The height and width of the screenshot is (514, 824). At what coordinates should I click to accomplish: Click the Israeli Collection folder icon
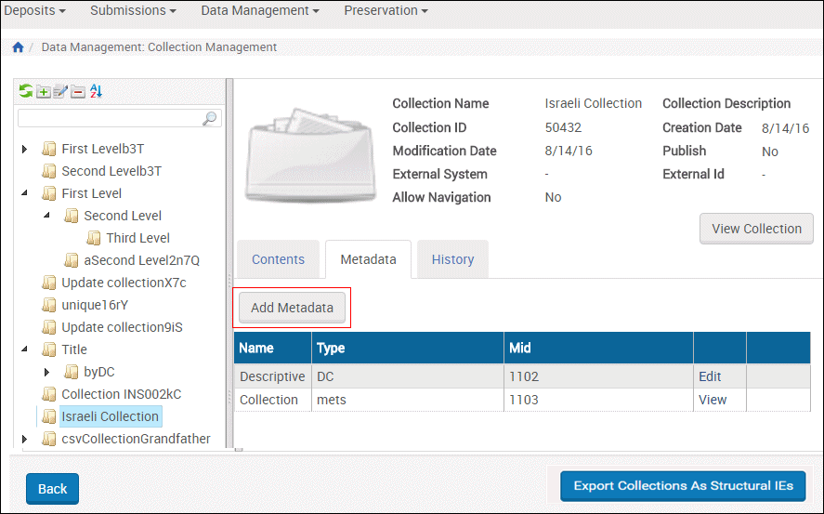click(x=49, y=416)
